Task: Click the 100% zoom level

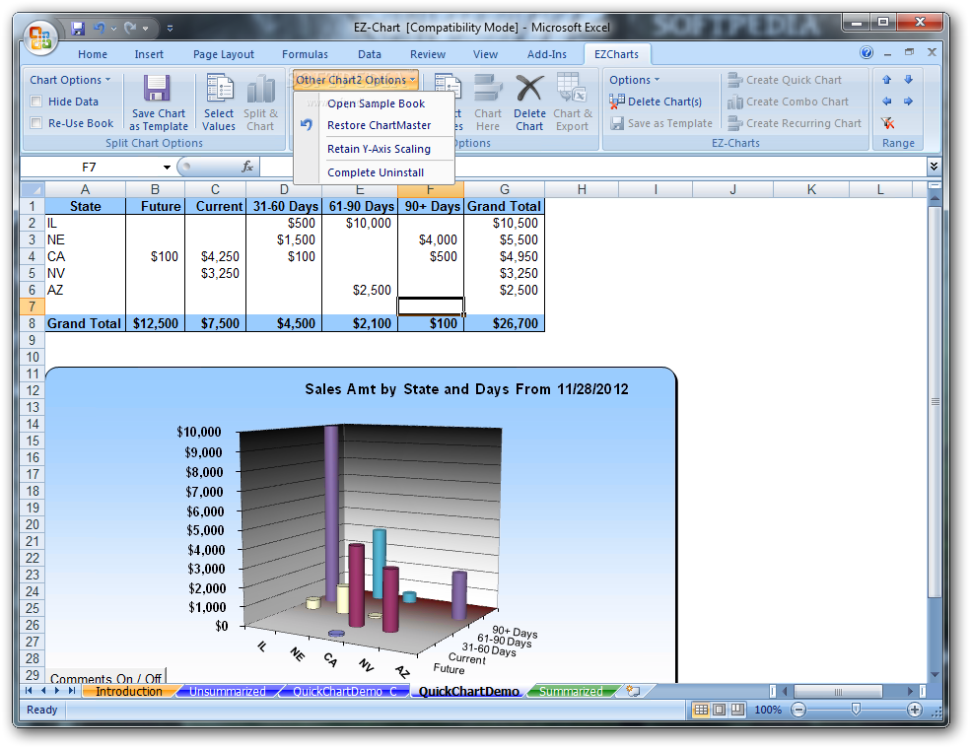Action: (x=768, y=710)
